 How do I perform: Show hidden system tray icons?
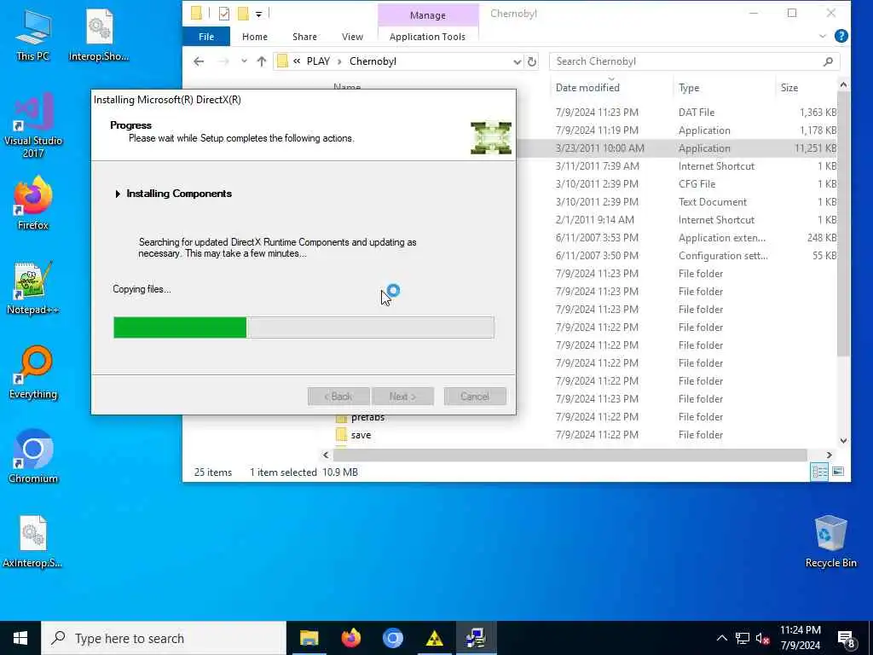pyautogui.click(x=721, y=638)
